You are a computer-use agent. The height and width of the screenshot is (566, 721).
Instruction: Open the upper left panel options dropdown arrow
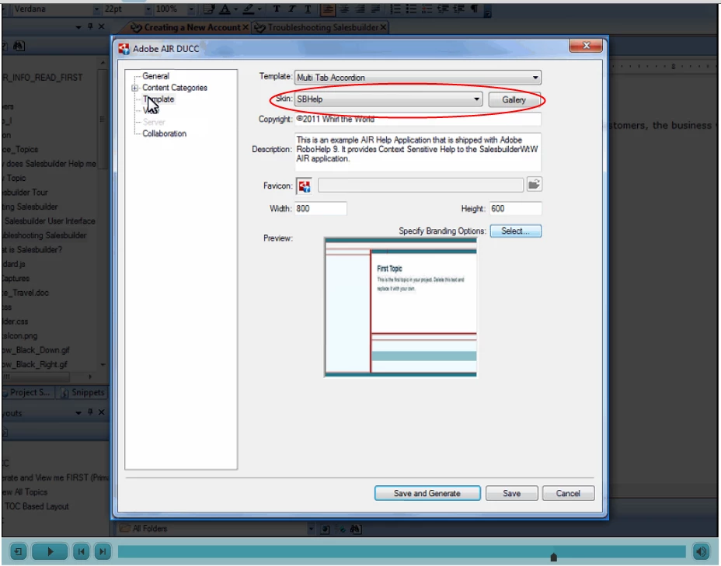[78, 27]
